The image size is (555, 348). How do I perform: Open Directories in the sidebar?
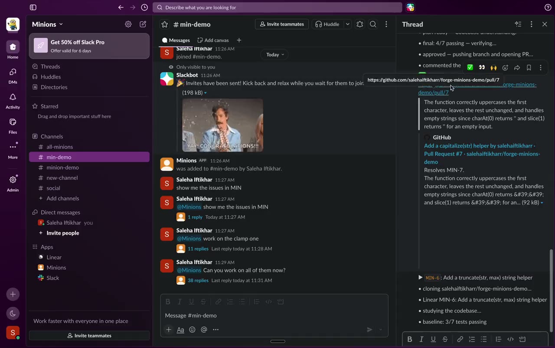pyautogui.click(x=89, y=87)
